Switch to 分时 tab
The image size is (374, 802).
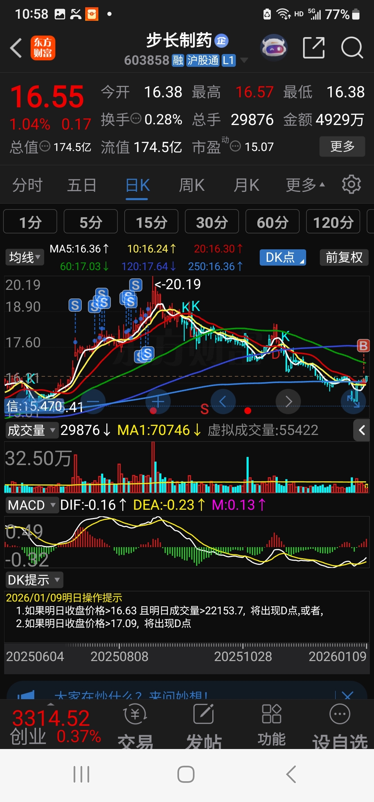pos(27,185)
